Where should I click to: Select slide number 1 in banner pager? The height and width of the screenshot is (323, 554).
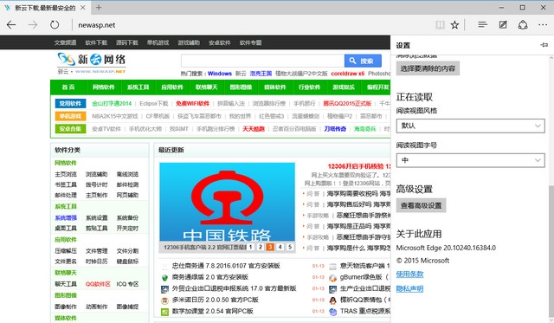250,247
